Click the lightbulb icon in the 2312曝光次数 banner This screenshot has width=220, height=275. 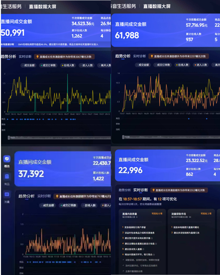coord(153,190)
